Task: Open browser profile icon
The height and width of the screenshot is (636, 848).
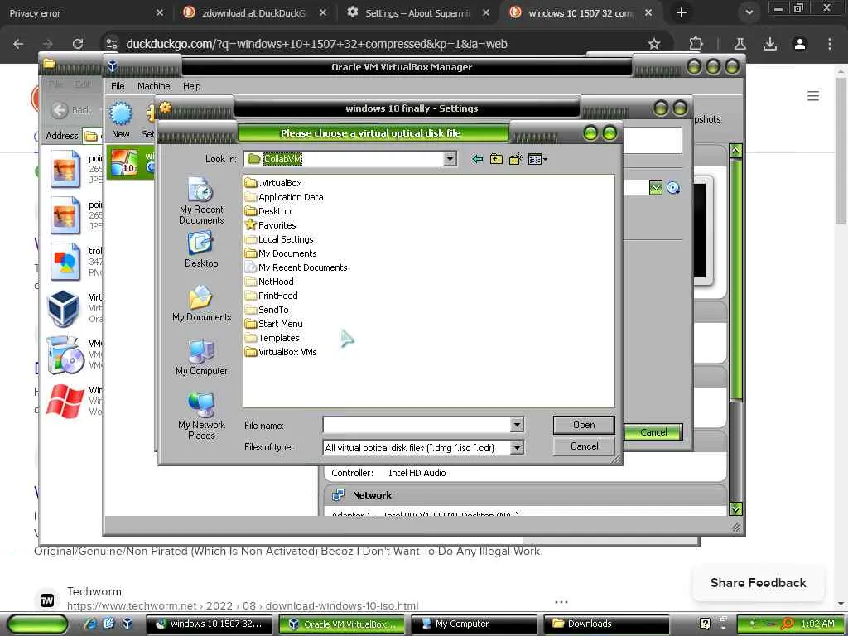Action: point(800,44)
